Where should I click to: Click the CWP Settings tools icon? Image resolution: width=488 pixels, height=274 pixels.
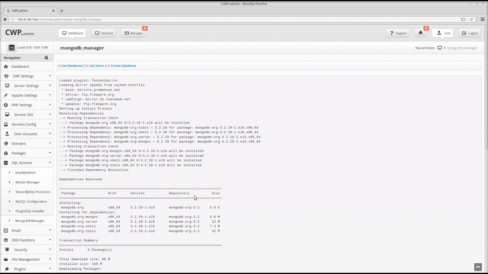[6, 76]
